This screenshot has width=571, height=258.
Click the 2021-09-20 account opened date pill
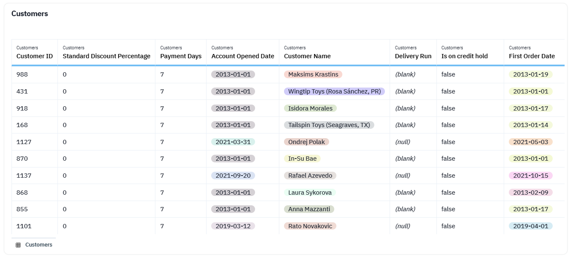coord(233,176)
